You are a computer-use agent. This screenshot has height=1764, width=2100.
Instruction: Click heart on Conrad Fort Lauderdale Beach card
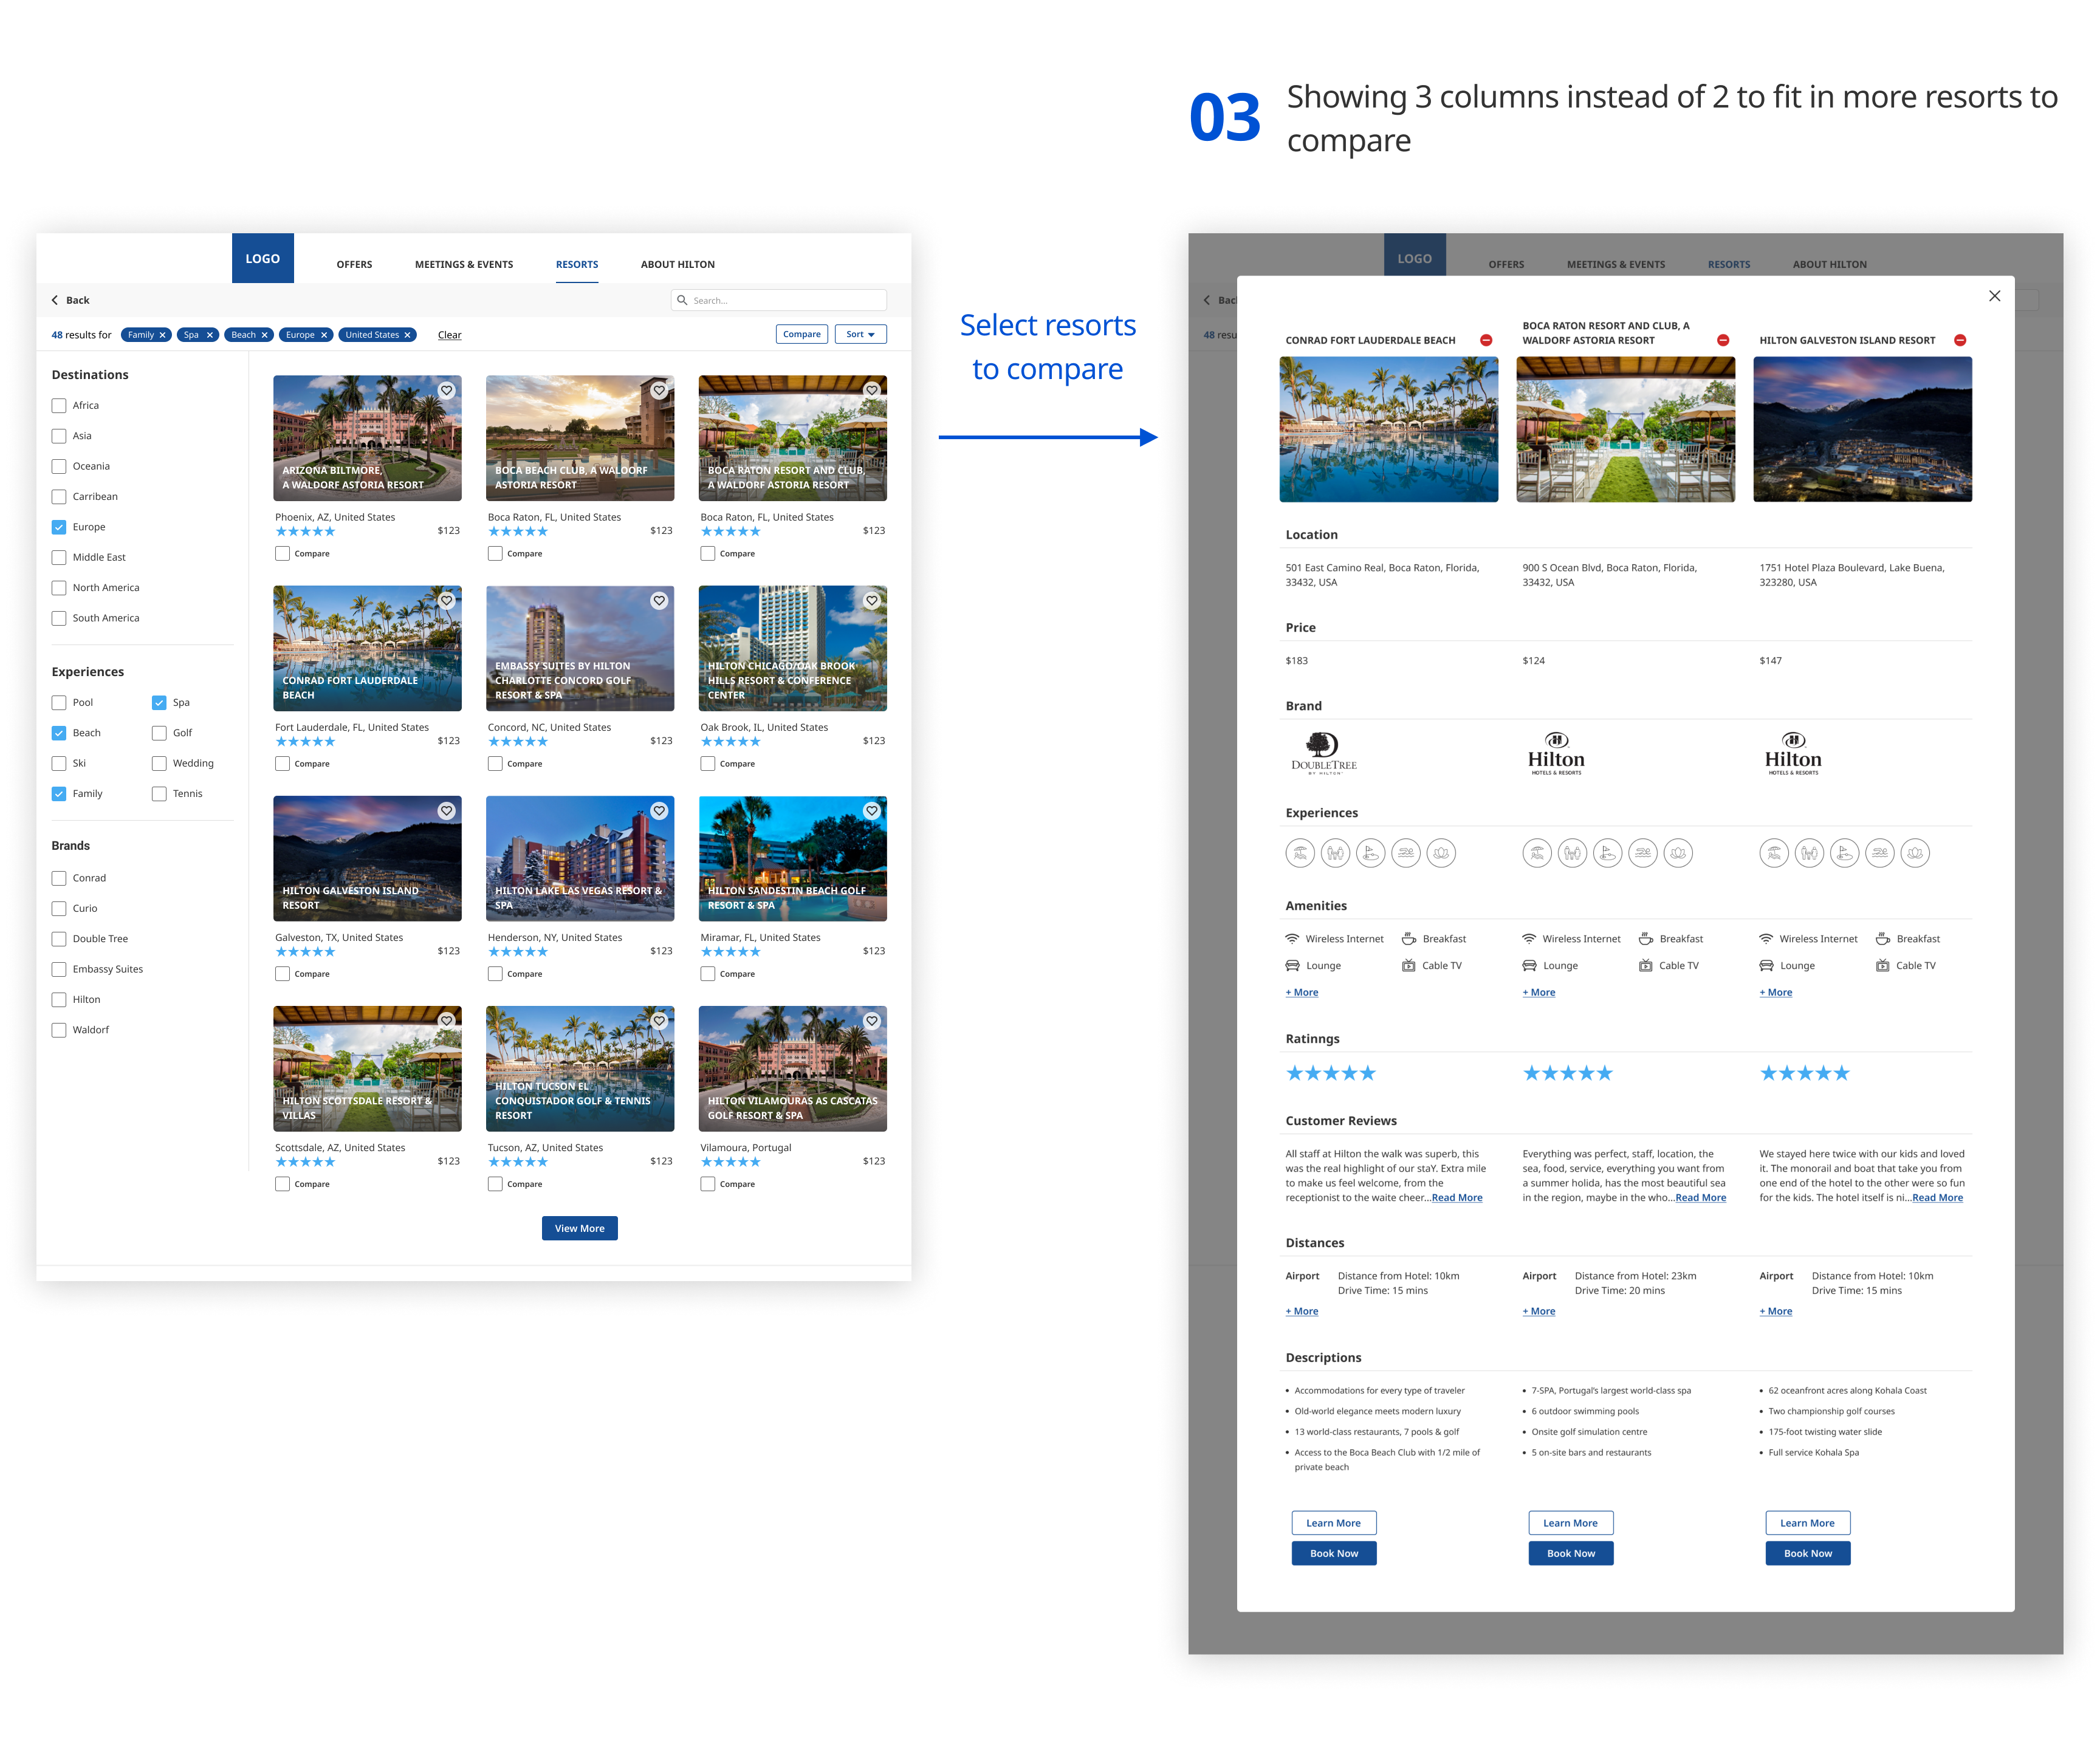446,601
